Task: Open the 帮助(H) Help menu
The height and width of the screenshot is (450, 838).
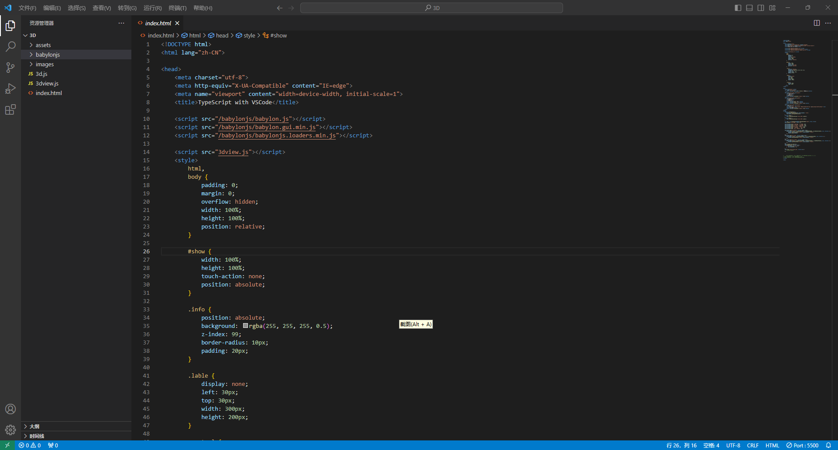Action: [203, 8]
